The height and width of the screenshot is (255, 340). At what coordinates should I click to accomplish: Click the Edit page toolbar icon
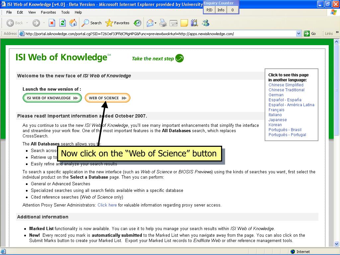pyautogui.click(x=173, y=23)
